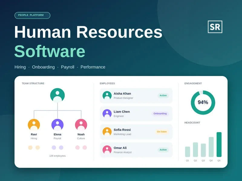
Task: Click the Performance text in the subtitle
Action: (x=93, y=67)
